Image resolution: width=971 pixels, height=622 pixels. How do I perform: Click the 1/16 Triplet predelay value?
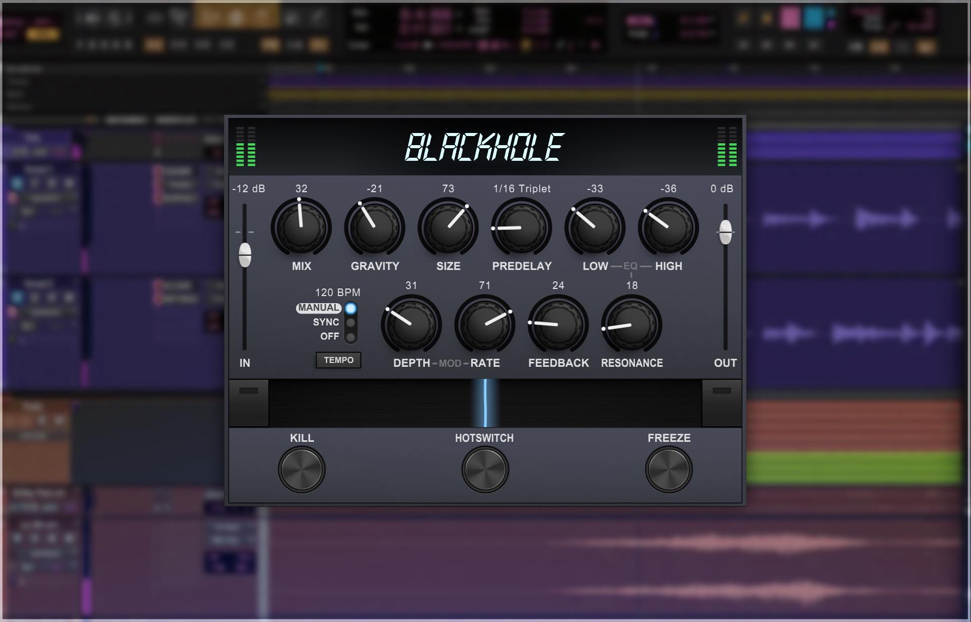click(522, 189)
